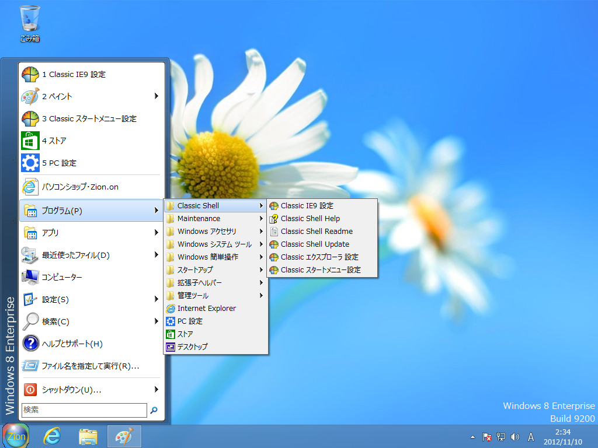This screenshot has height=448, width=598.
Task: Open File Explorer taskbar icon
Action: (x=88, y=436)
